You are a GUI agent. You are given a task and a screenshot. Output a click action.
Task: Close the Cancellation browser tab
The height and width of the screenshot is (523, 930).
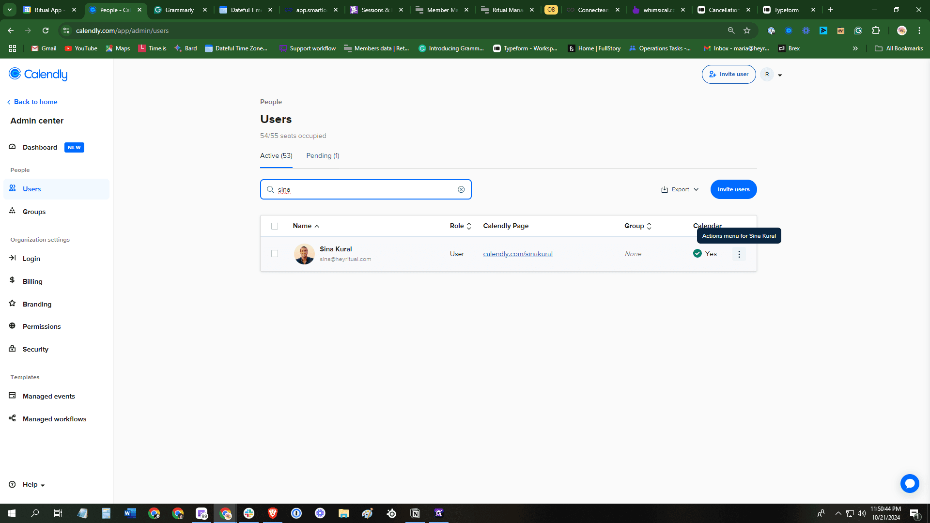point(748,10)
